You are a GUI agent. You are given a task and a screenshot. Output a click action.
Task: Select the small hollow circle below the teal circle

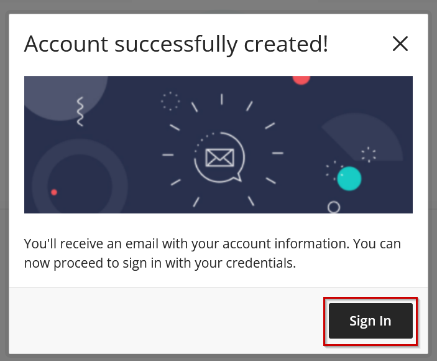tap(334, 207)
